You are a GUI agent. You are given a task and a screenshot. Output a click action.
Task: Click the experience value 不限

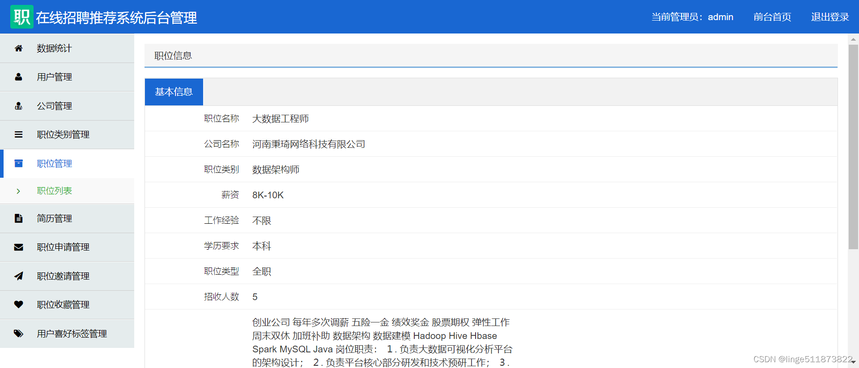[262, 221]
